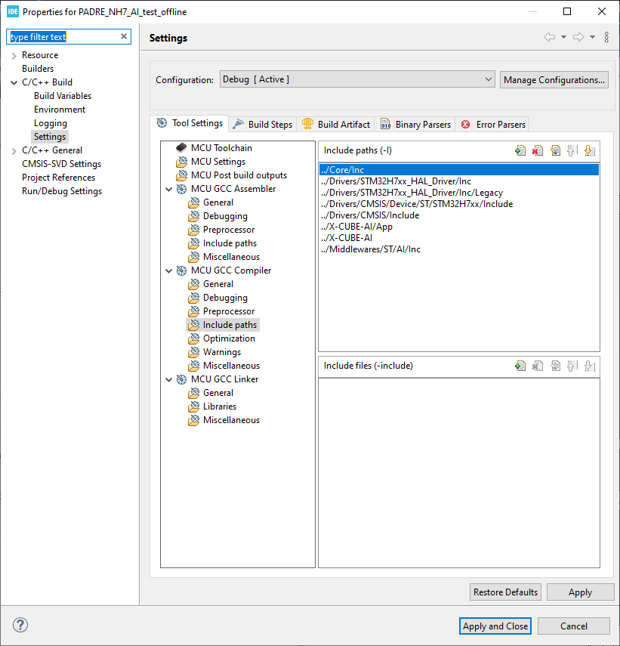Image resolution: width=620 pixels, height=646 pixels.
Task: Click Apply and Close button
Action: [495, 626]
